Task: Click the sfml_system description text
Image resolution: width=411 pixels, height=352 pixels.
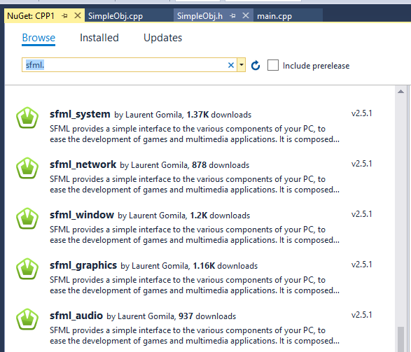Action: pos(195,134)
